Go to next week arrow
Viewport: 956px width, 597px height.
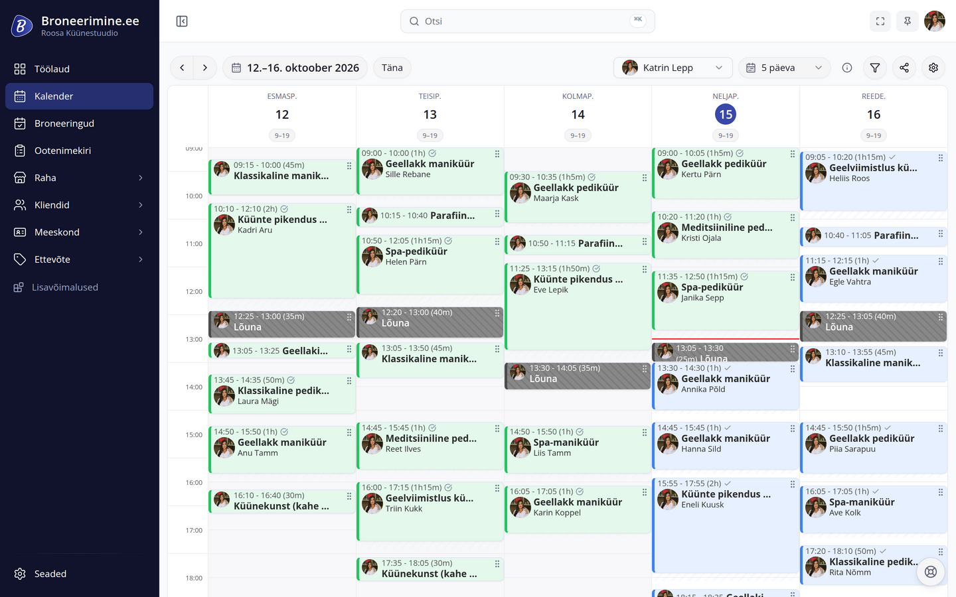pyautogui.click(x=205, y=68)
